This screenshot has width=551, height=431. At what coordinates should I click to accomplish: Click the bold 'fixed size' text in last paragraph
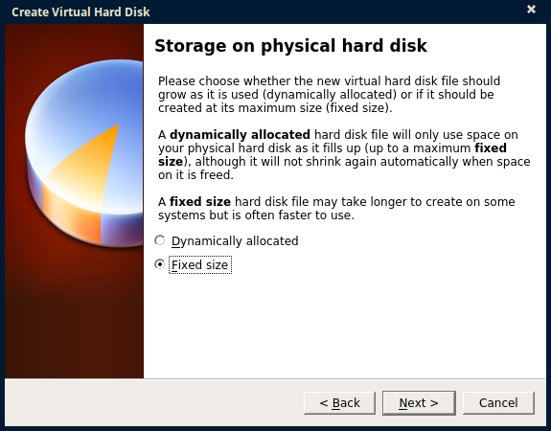click(x=200, y=202)
